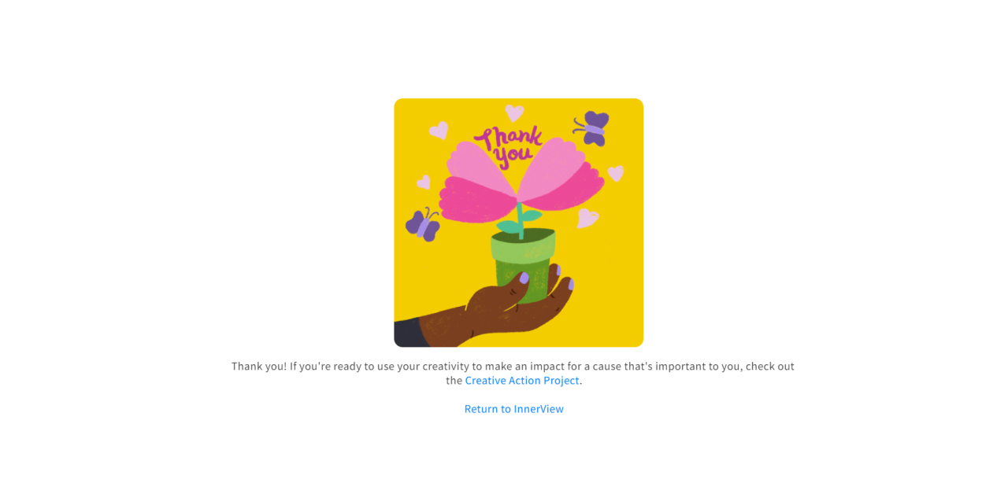The image size is (1008, 494).
Task: Click the lavender thumbnail on the hand
Action: 524,278
